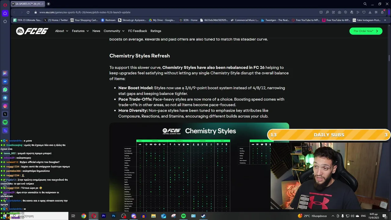
Task: Open the FIFA 23 Ultimate Team bookmark
Action: [27, 20]
